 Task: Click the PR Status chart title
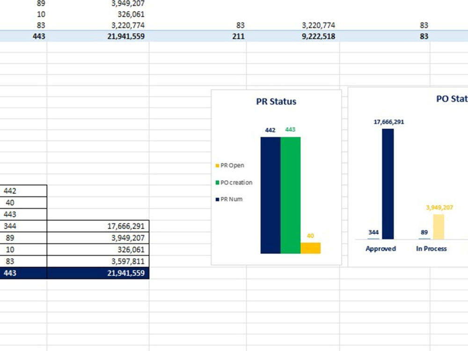click(x=276, y=102)
